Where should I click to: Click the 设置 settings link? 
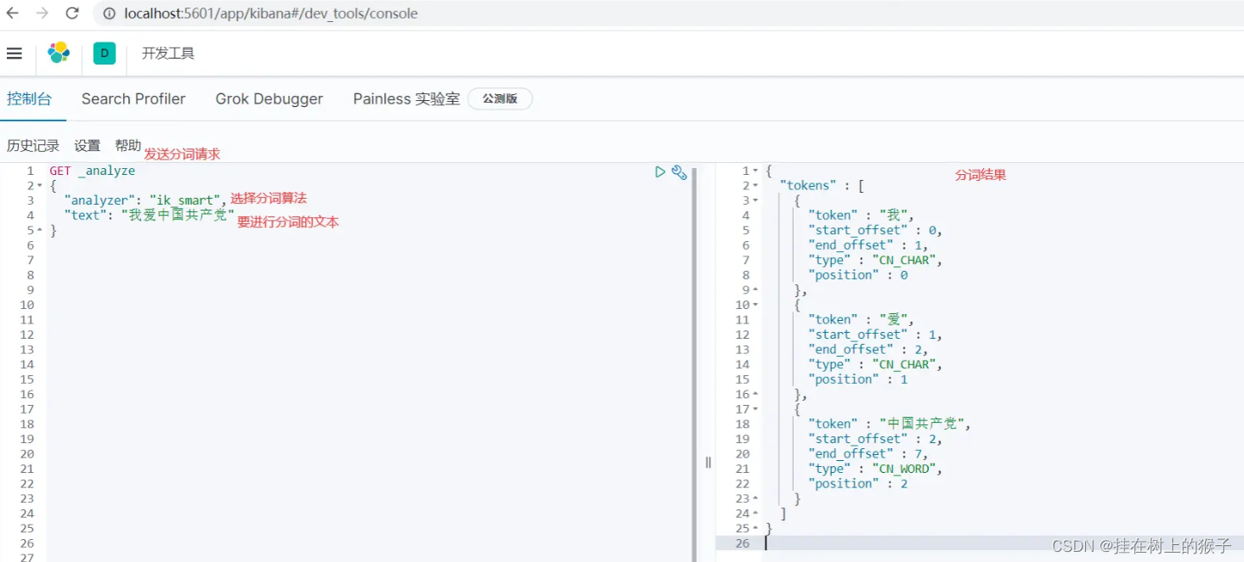click(x=88, y=146)
